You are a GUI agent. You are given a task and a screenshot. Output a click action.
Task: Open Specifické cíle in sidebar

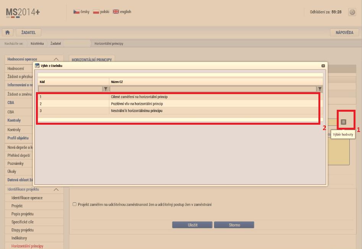pos(23,222)
